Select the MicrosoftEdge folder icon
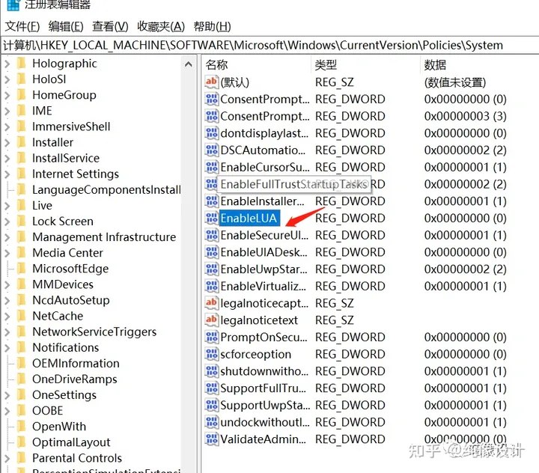The width and height of the screenshot is (539, 473). (21, 269)
